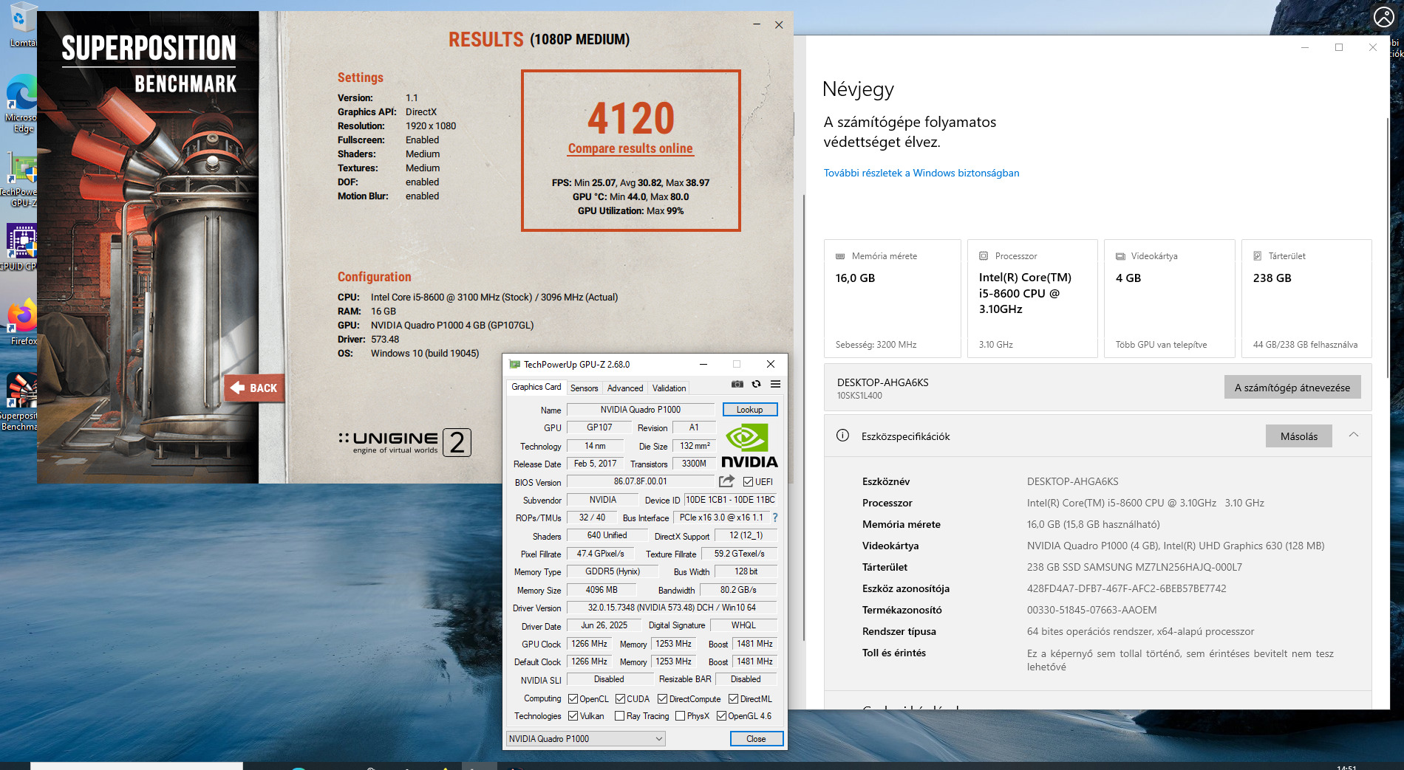Click the Memory Type GDDR5 (Hynix) field
Screen dimensions: 1404x770
pos(612,571)
